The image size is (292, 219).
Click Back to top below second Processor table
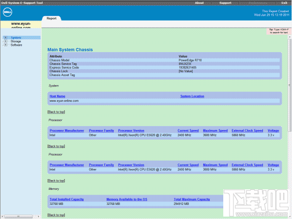pyautogui.click(x=56, y=181)
